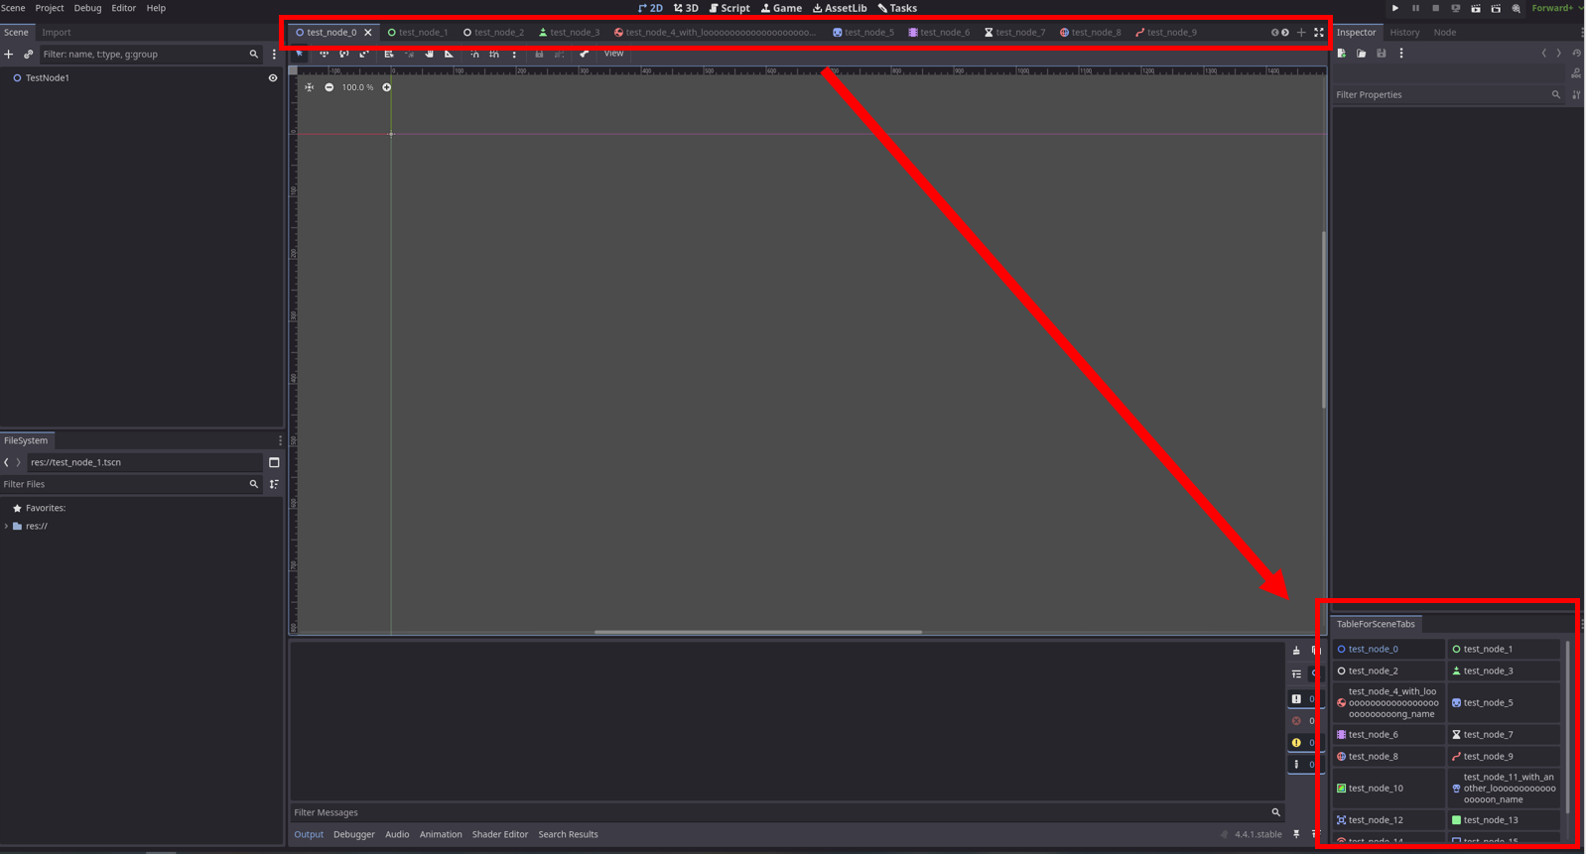
Task: Activate the Move Mode tool
Action: (324, 54)
